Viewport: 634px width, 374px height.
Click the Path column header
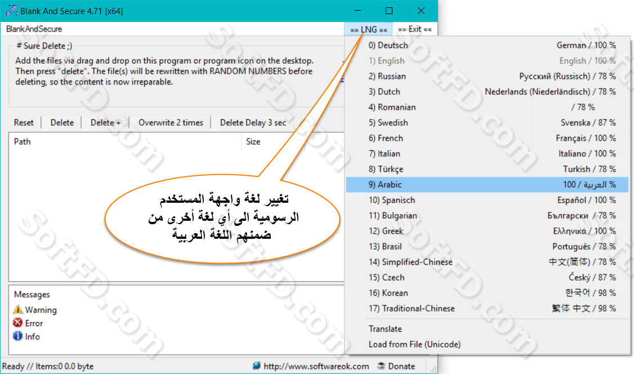(x=22, y=141)
